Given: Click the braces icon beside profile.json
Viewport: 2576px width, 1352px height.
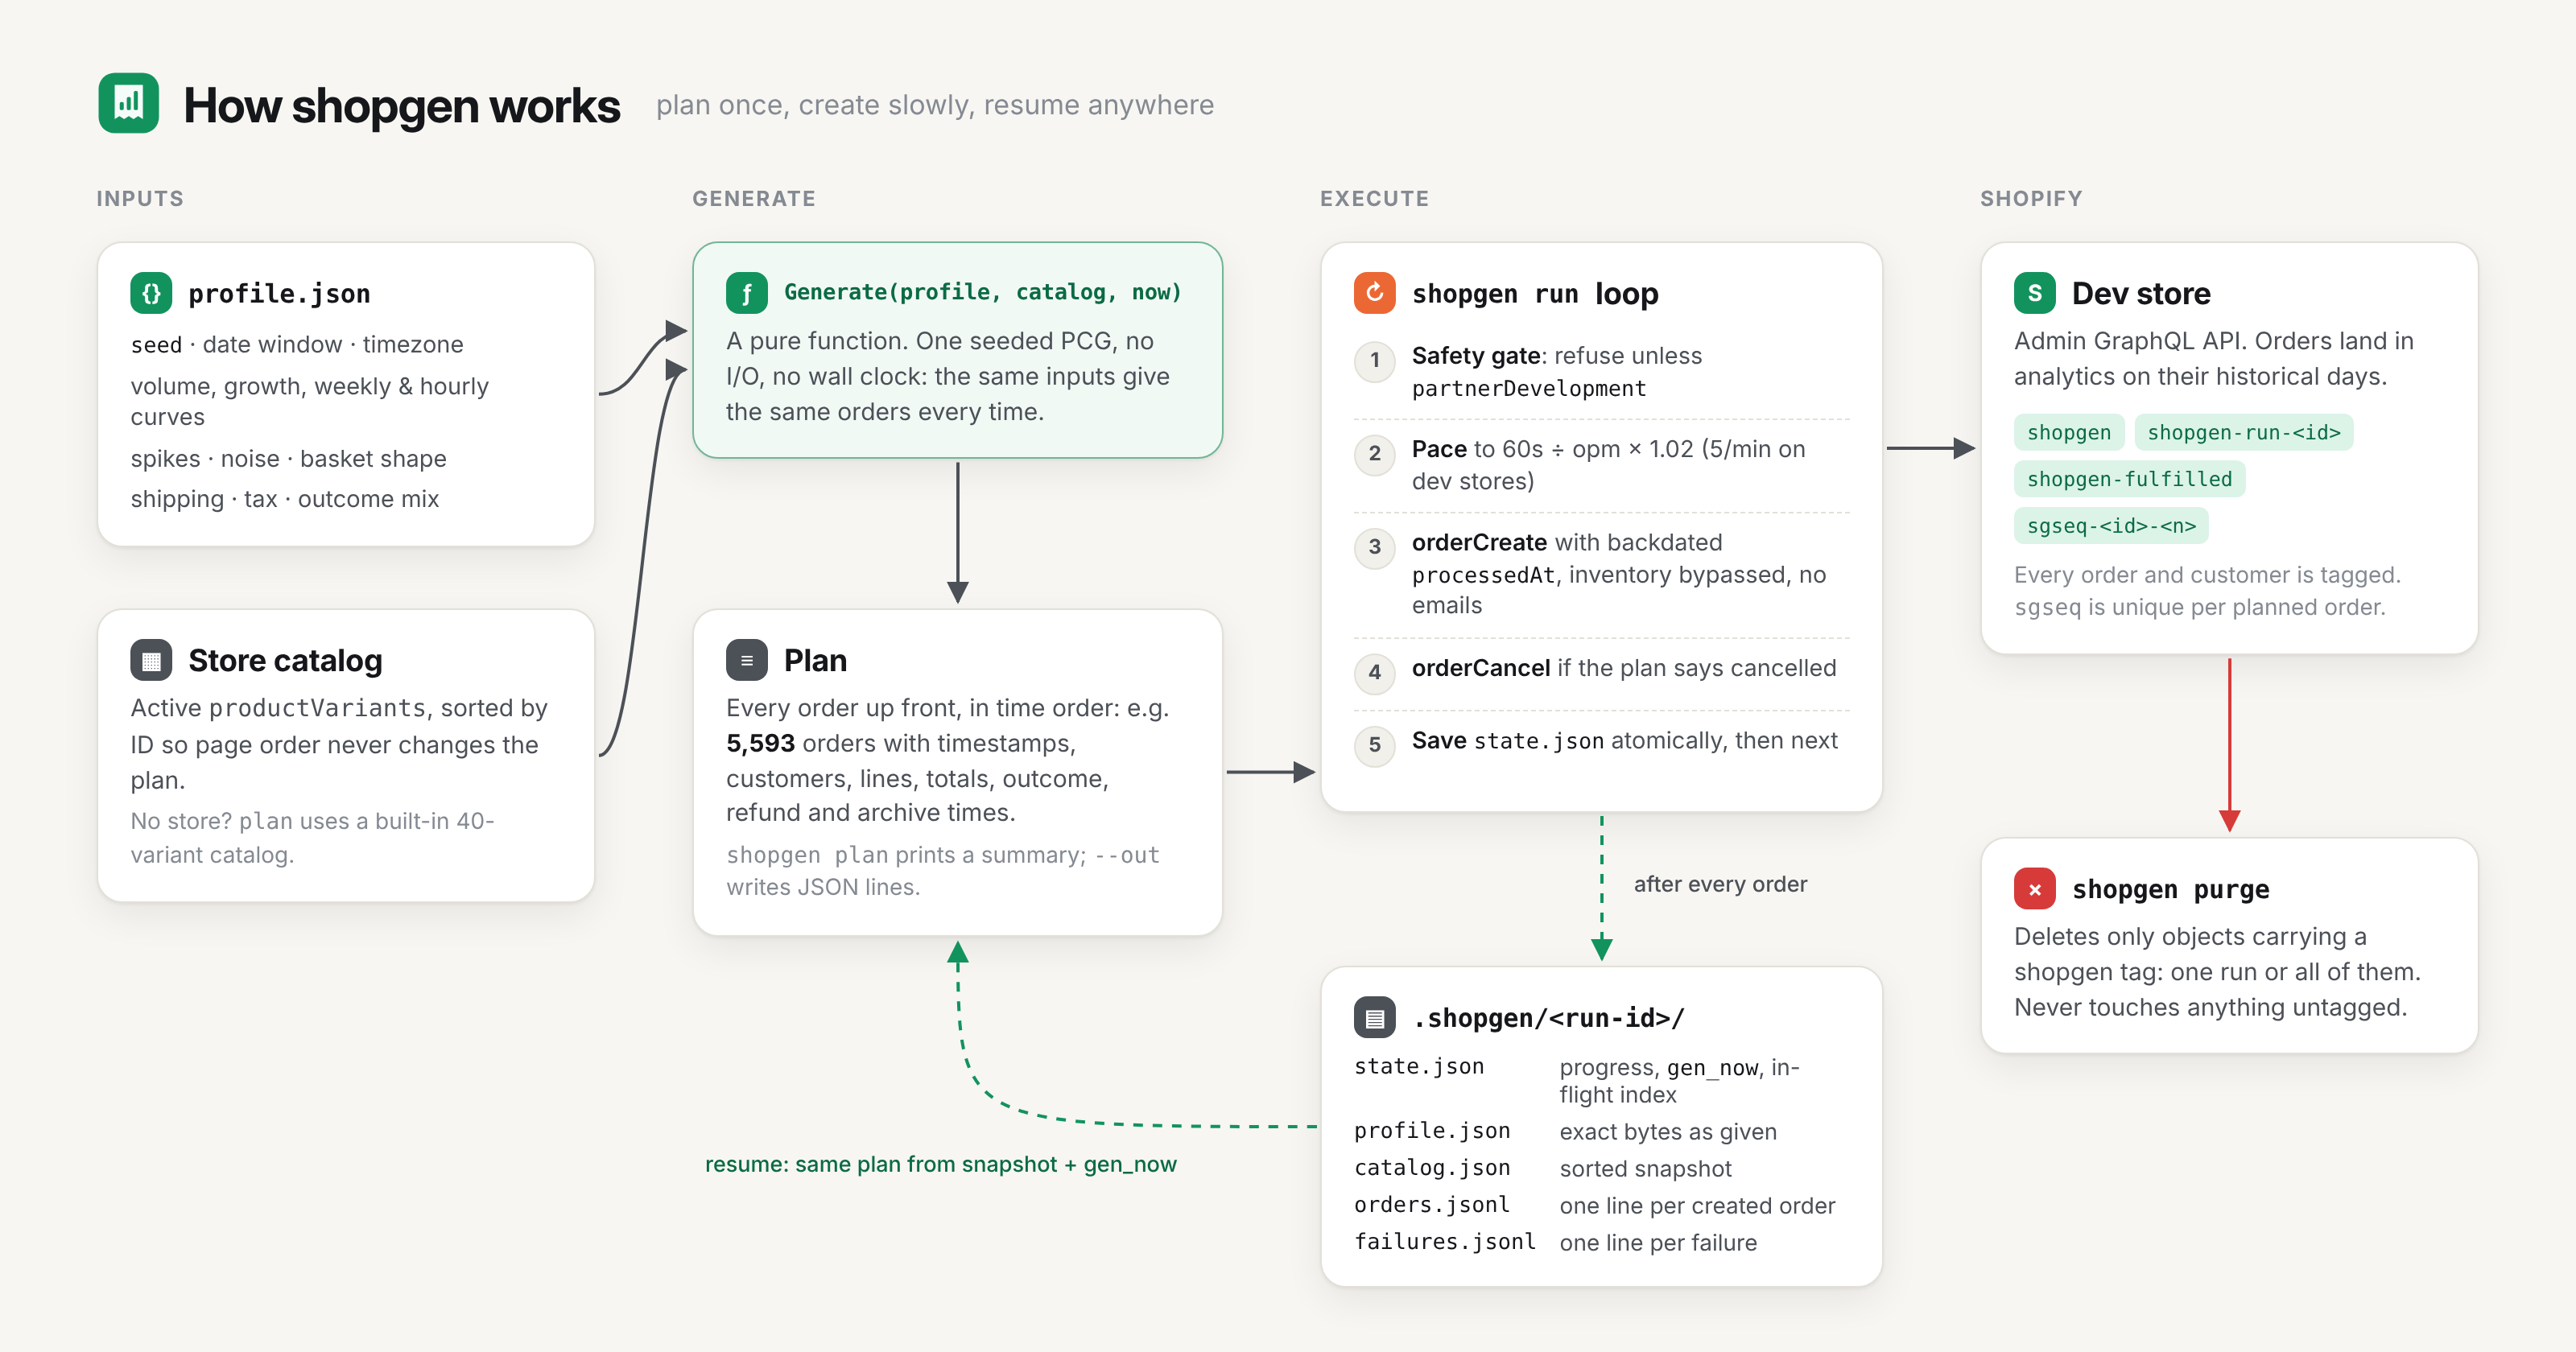Looking at the screenshot, I should pos(151,293).
